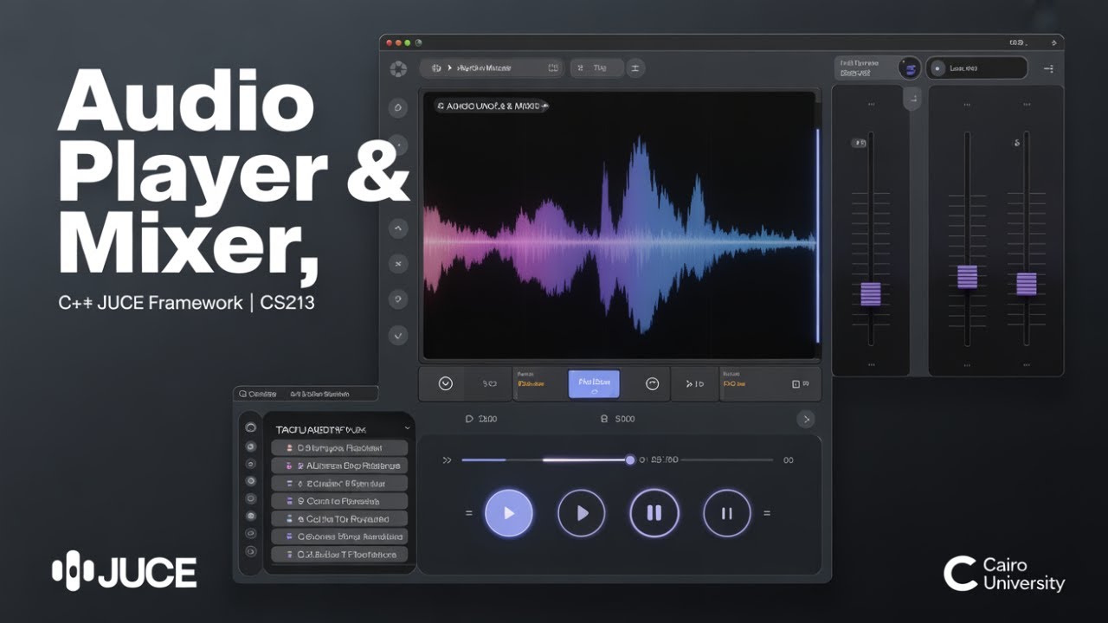Viewport: 1108px width, 623px height.
Task: Click the mixer search input field
Action: click(976, 67)
